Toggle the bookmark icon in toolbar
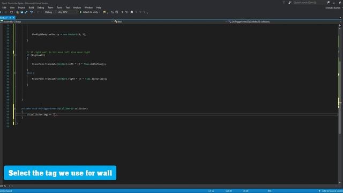This screenshot has width=343, height=193. (x=132, y=12)
